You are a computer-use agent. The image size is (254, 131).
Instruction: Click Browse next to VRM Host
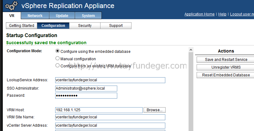[154, 110]
